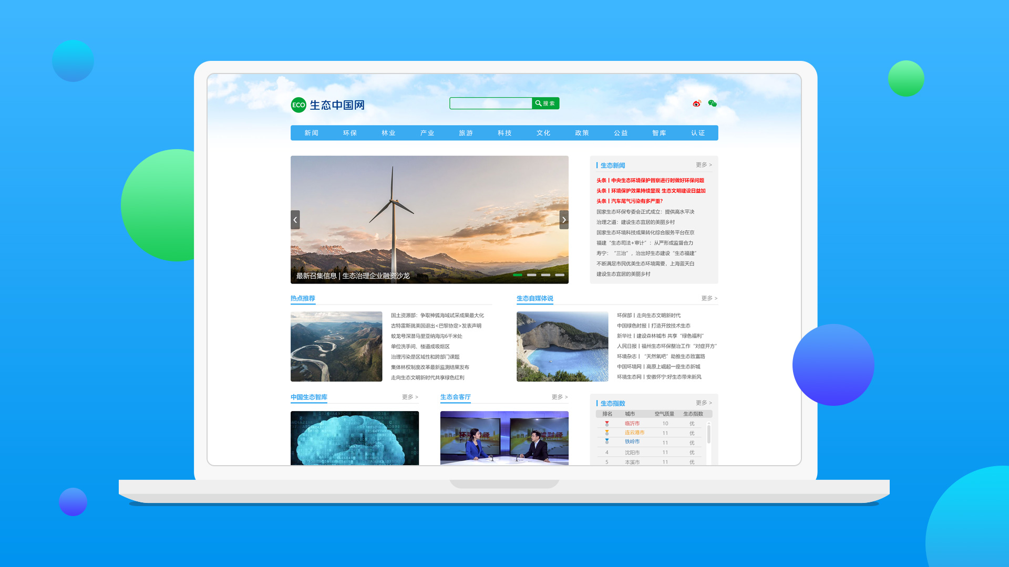1009x567 pixels.
Task: Open the 环保 navigation tab
Action: coord(350,133)
